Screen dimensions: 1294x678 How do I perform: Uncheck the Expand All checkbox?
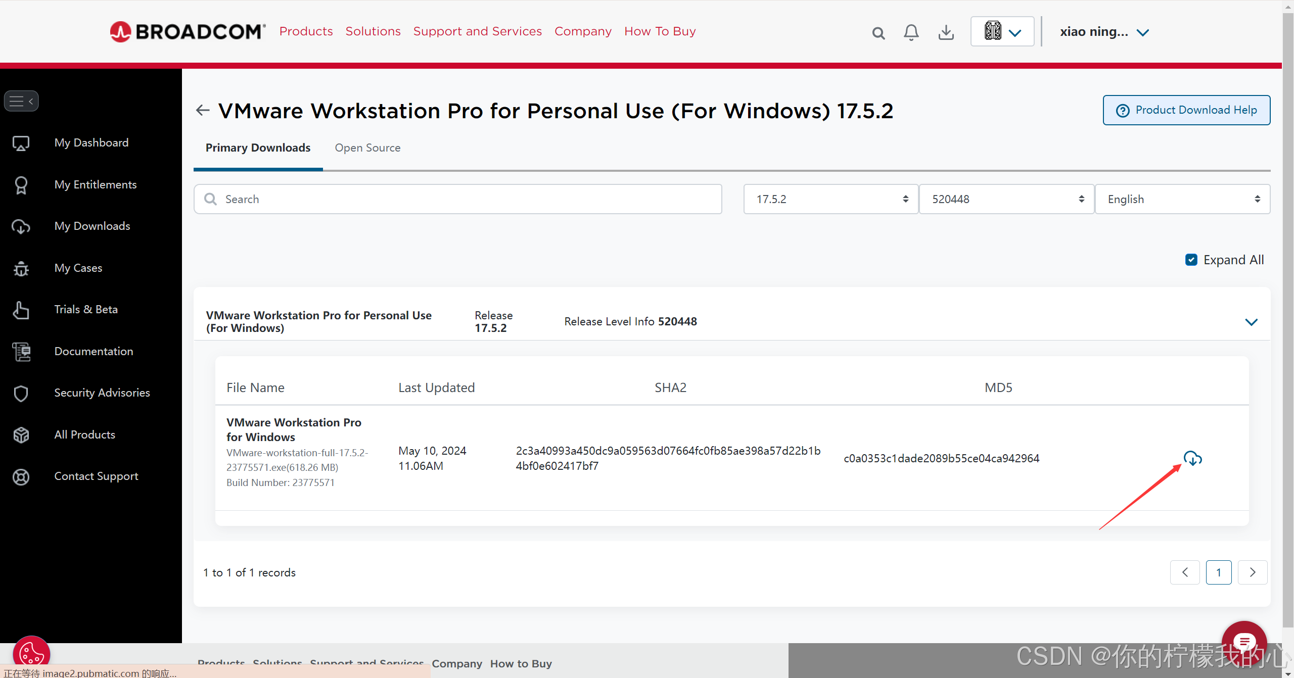click(1191, 260)
